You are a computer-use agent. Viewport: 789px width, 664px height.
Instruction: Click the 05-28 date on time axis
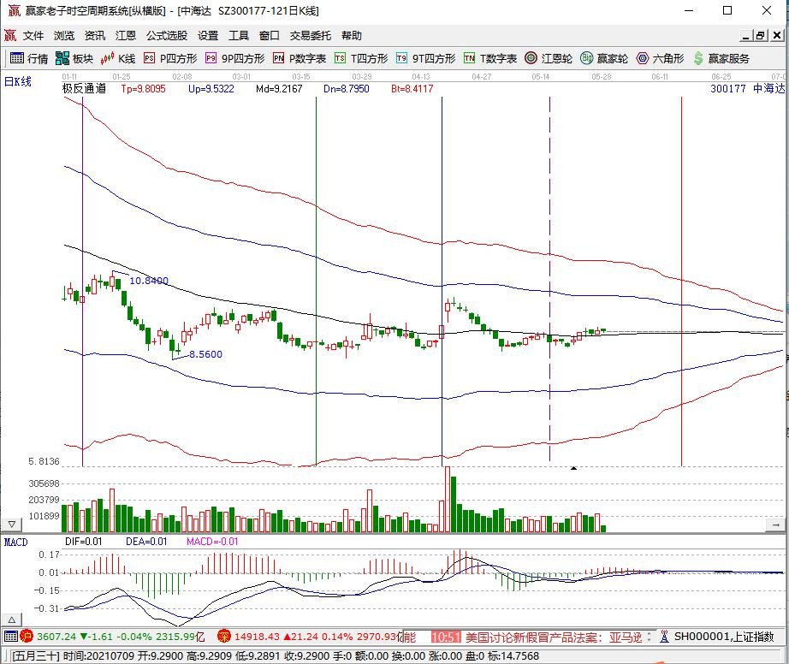(601, 77)
